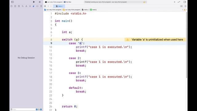
Task: Jump to next issue arrow
Action: [x=186, y=10]
